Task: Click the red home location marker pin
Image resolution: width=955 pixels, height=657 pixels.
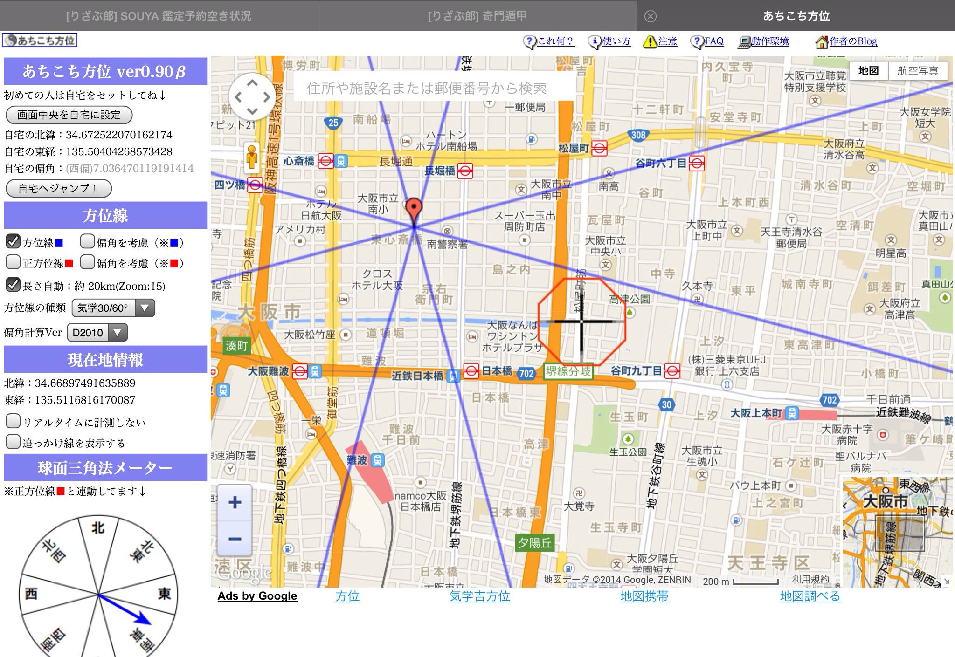Action: tap(414, 208)
